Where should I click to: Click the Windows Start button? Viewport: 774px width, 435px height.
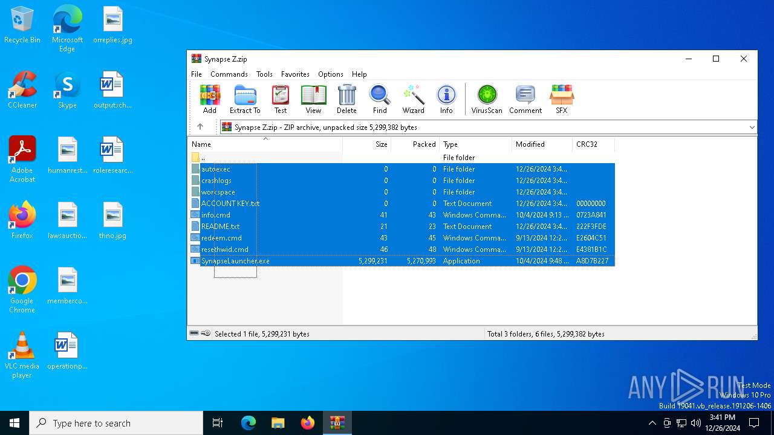point(15,423)
